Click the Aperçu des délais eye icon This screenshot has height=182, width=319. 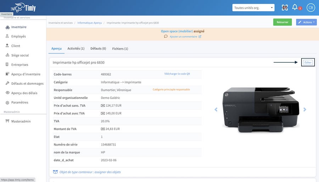tap(7, 93)
